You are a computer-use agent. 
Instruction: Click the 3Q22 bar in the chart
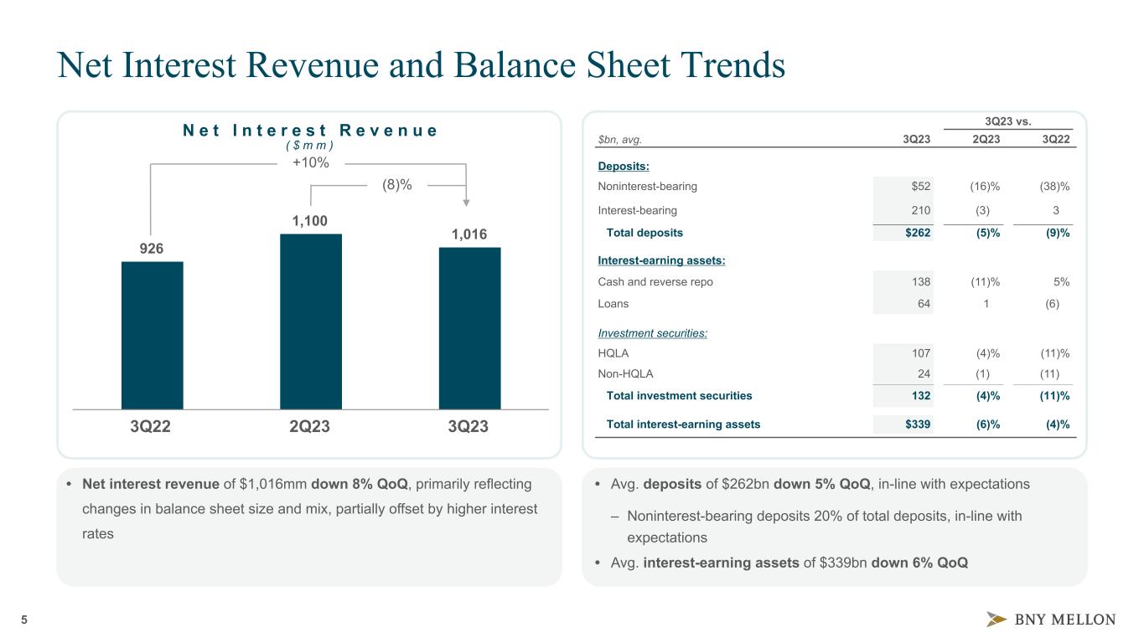(152, 335)
